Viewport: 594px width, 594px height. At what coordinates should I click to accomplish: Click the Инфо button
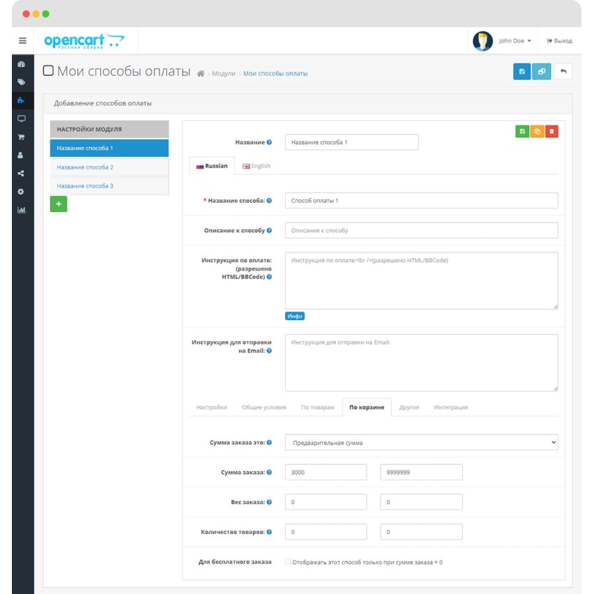pyautogui.click(x=295, y=316)
